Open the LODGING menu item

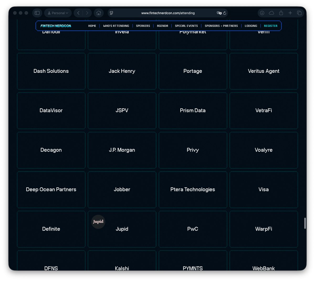251,26
